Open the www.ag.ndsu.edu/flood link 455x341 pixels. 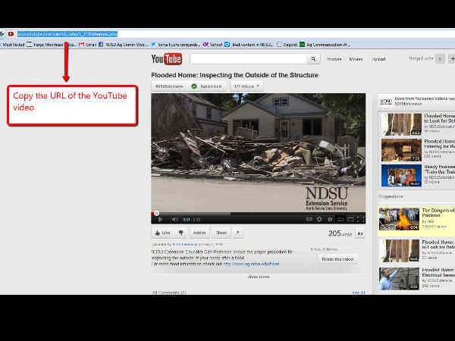coord(251,264)
